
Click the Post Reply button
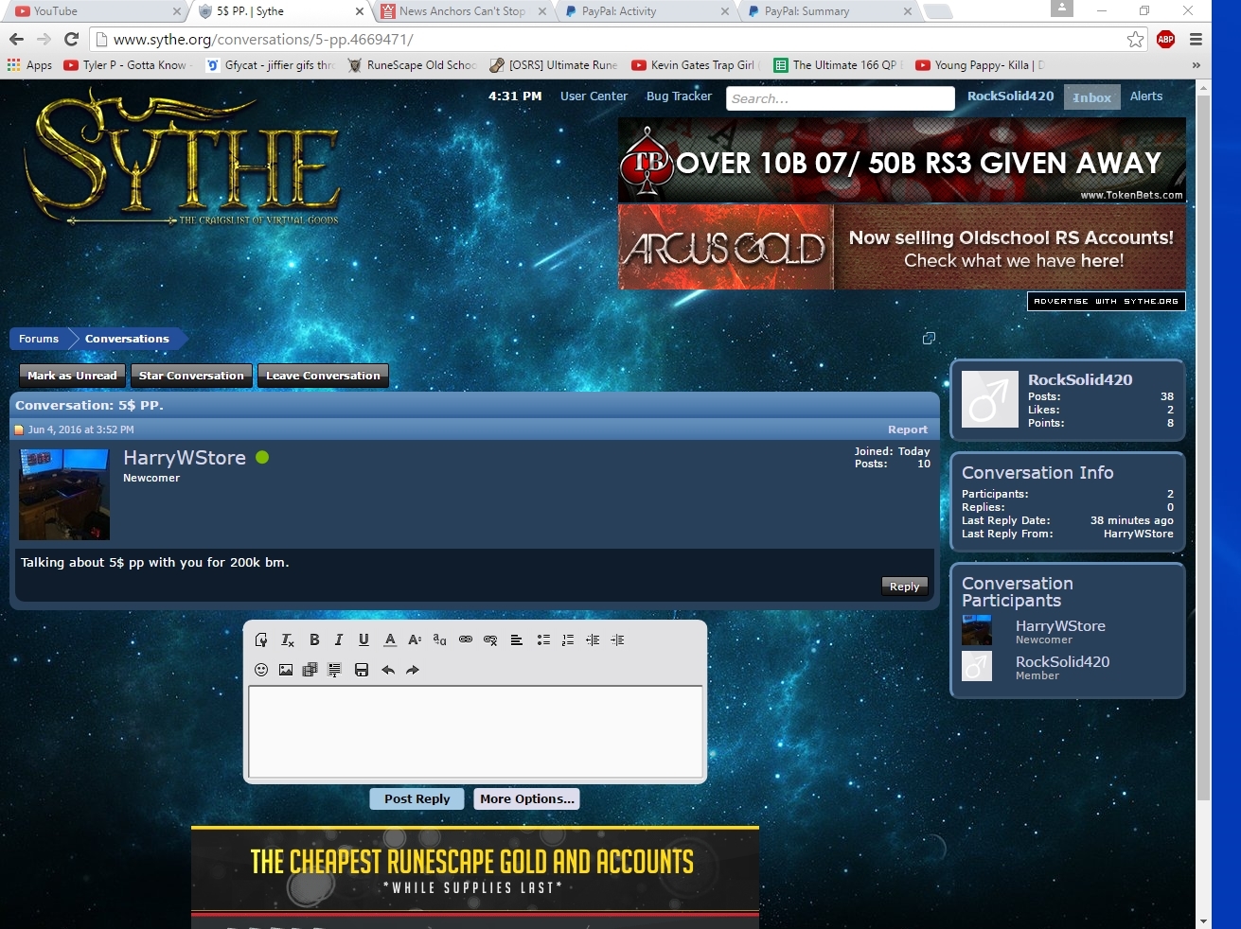tap(417, 798)
